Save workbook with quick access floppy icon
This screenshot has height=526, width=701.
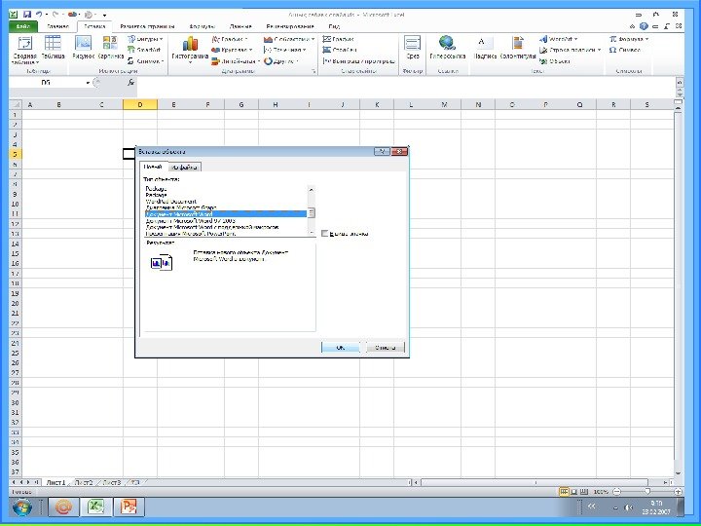point(27,15)
